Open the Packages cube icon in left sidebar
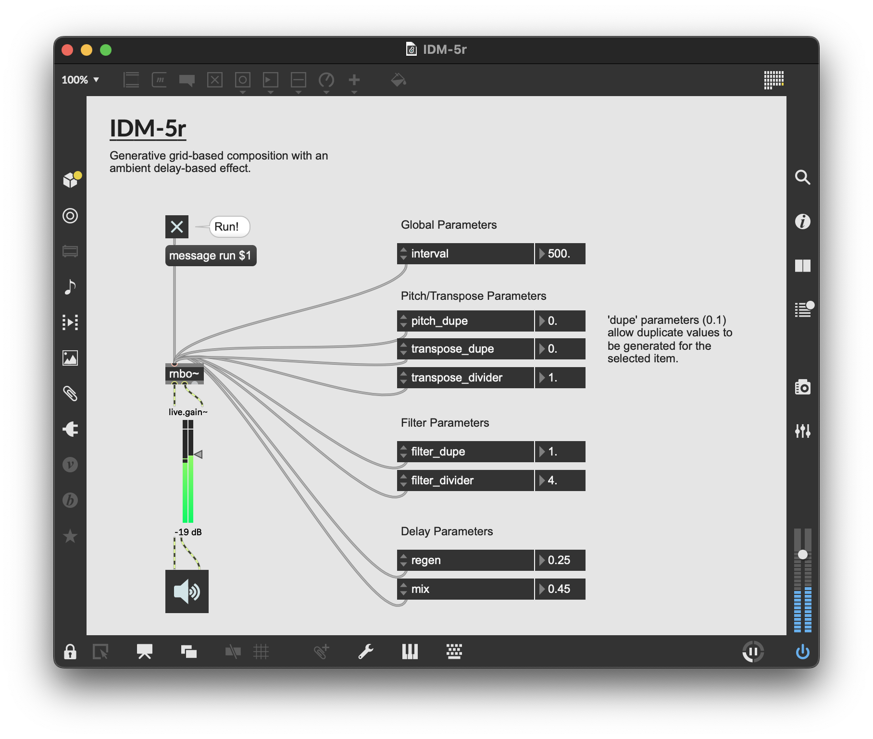873x739 pixels. [x=71, y=180]
